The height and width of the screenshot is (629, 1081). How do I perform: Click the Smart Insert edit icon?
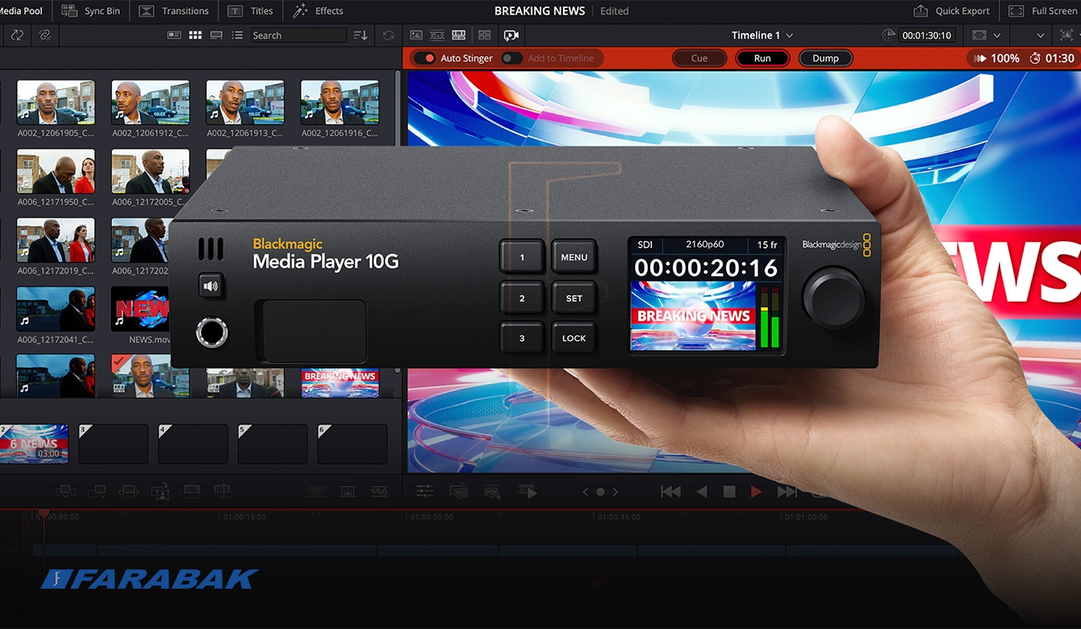65,490
